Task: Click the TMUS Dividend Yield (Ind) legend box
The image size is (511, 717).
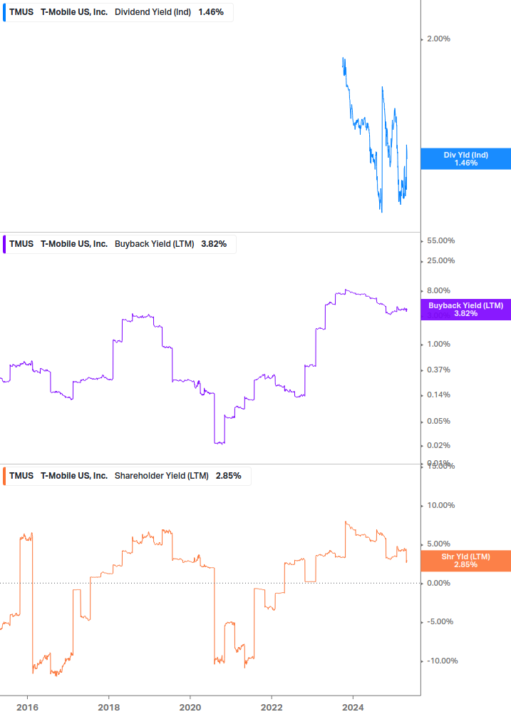Action: coord(118,12)
